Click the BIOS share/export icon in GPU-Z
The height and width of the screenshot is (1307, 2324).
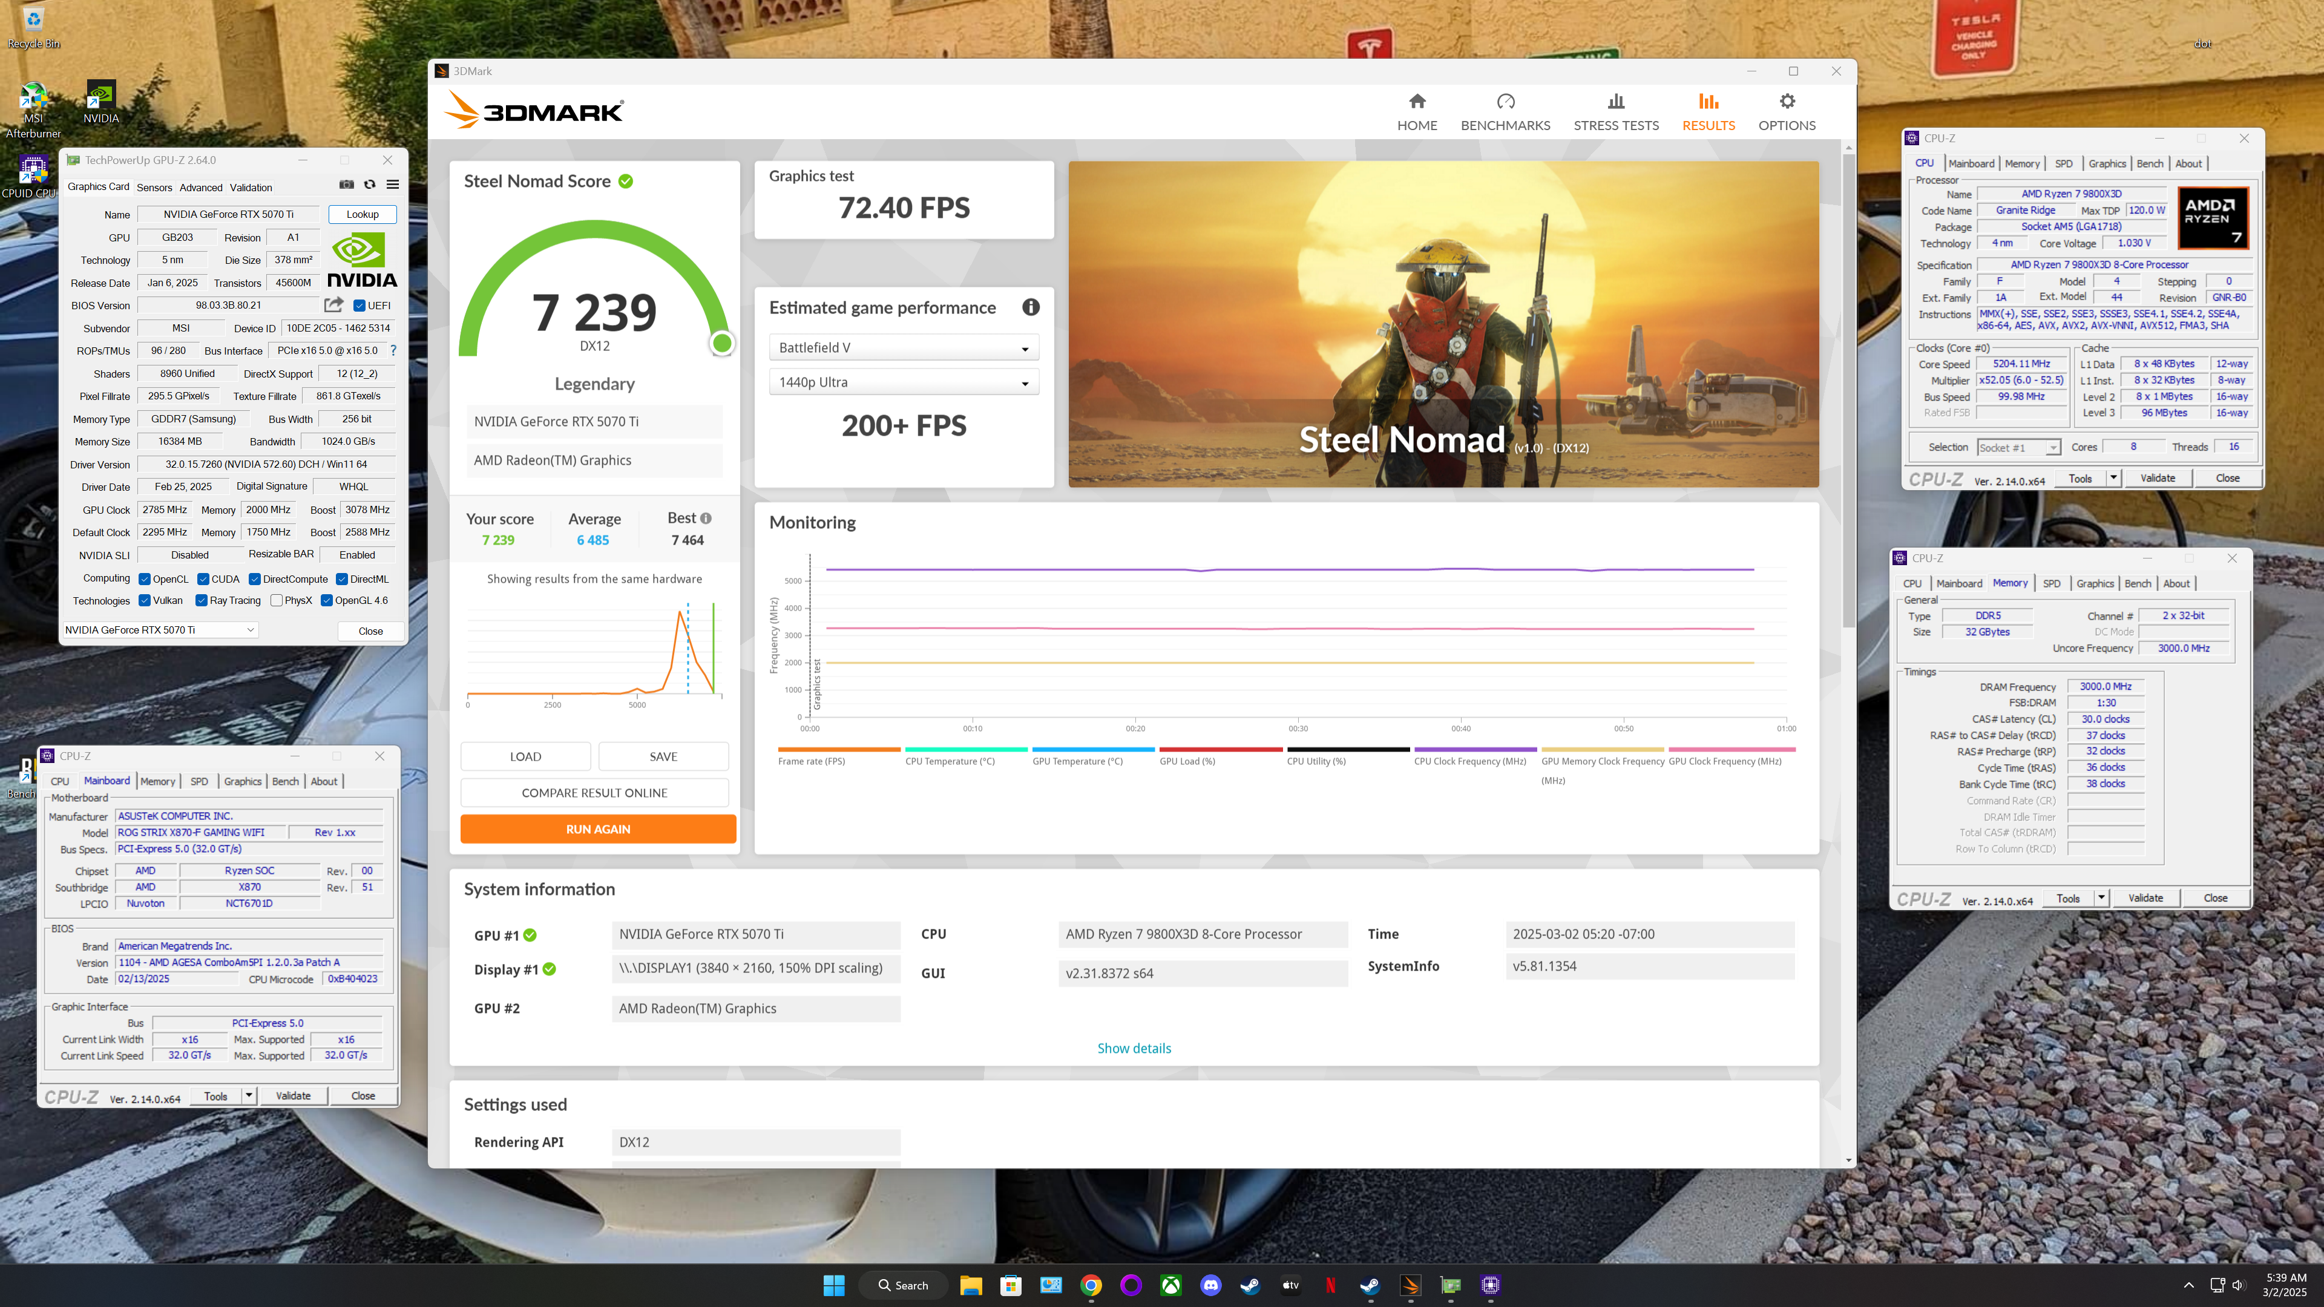(x=334, y=305)
